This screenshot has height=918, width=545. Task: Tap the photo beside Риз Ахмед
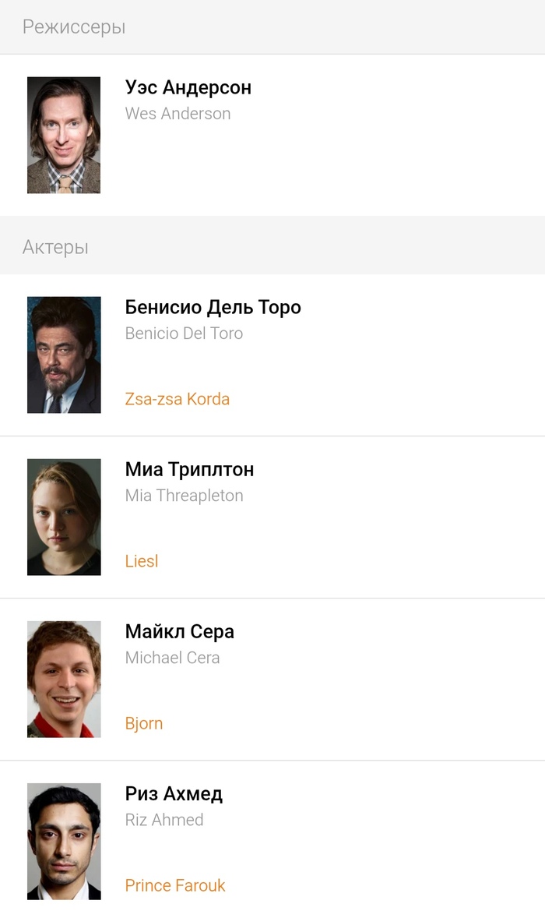coord(64,841)
